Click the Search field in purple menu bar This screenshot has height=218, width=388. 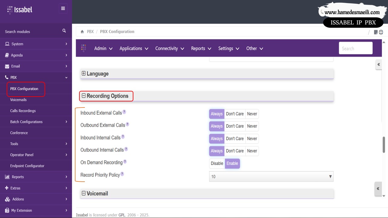click(x=355, y=48)
